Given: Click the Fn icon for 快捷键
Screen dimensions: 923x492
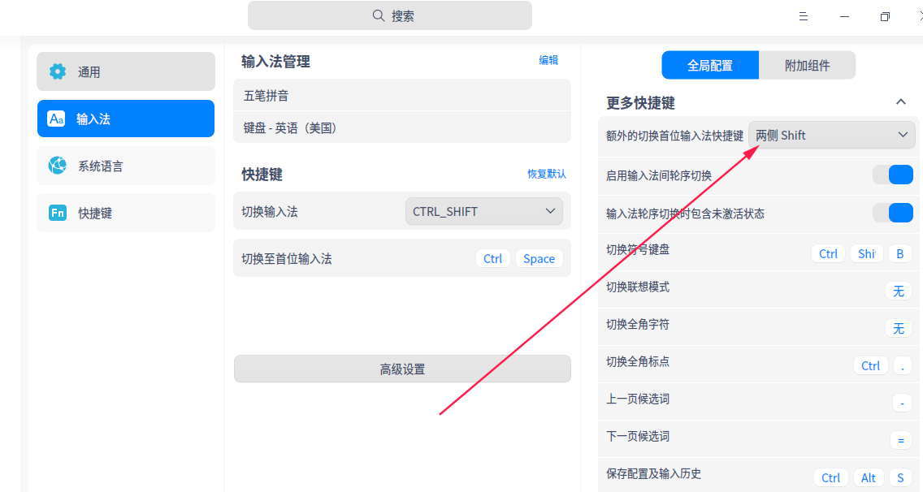Looking at the screenshot, I should (58, 213).
